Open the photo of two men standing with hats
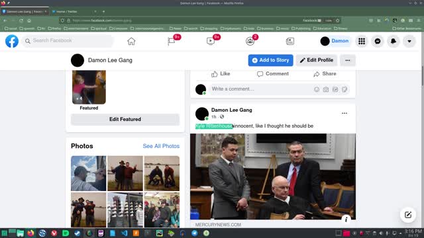 pyautogui.click(x=125, y=173)
